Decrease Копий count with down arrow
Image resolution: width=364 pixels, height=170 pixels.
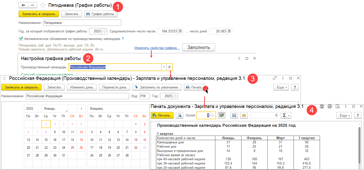tap(213, 117)
